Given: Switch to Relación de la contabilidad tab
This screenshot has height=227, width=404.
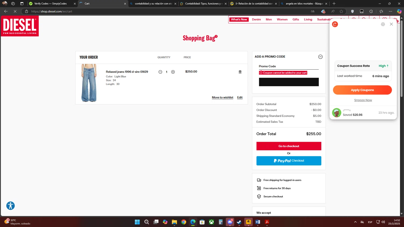Looking at the screenshot, I should [x=254, y=3].
